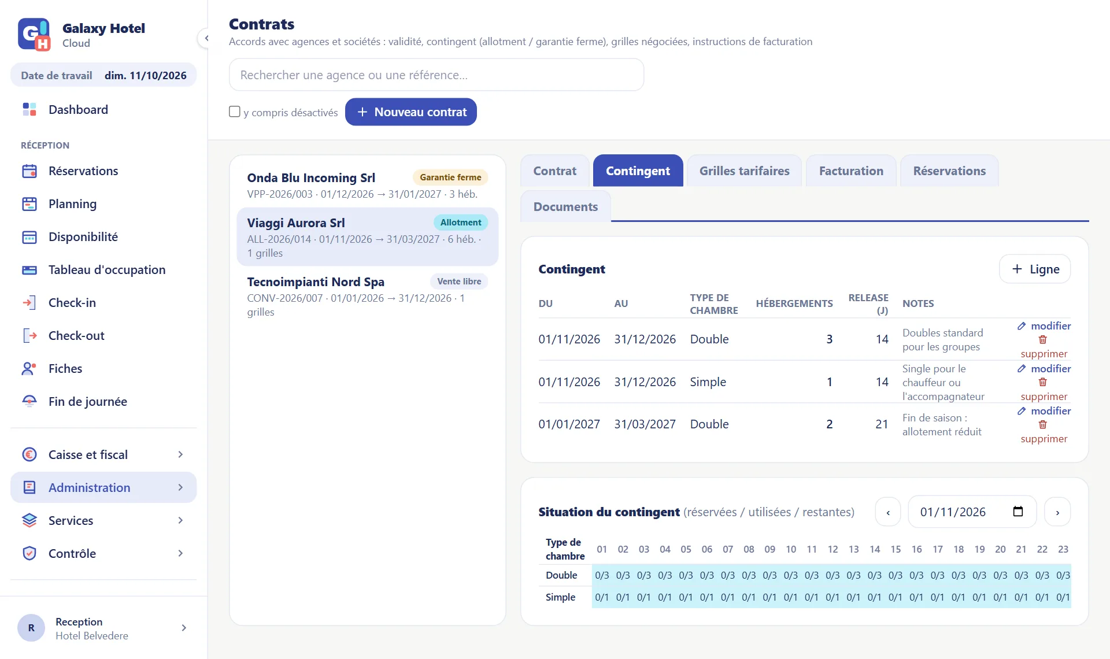The width and height of the screenshot is (1110, 659).
Task: Switch to the Contrat tab
Action: tap(555, 171)
